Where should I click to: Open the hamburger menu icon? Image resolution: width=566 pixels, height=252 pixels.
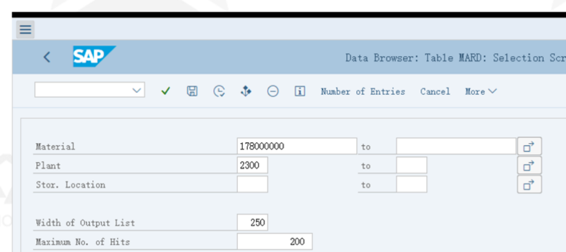pyautogui.click(x=25, y=29)
